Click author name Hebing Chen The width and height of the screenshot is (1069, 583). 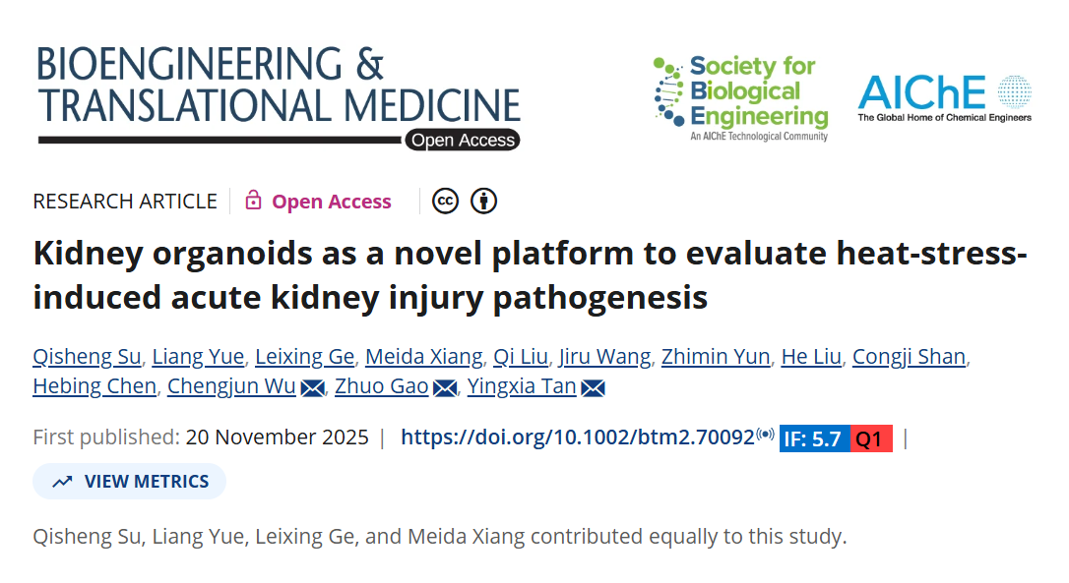pos(94,386)
